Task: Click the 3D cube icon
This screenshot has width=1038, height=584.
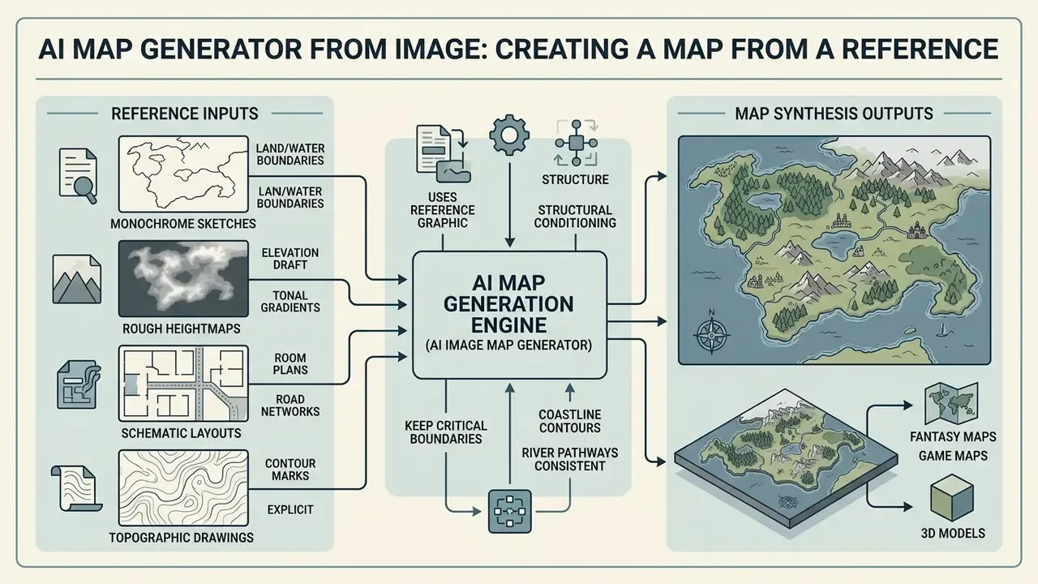Action: click(953, 498)
